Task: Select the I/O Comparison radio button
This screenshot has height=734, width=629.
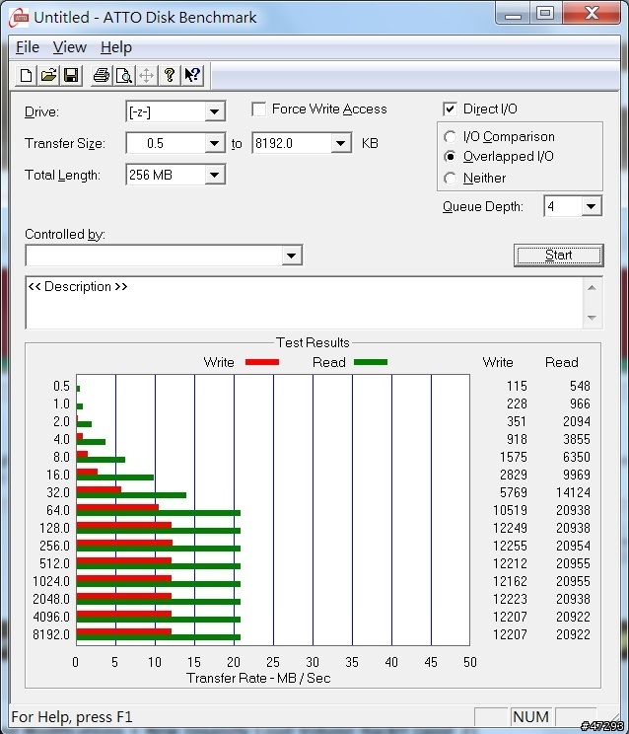Action: click(x=450, y=137)
